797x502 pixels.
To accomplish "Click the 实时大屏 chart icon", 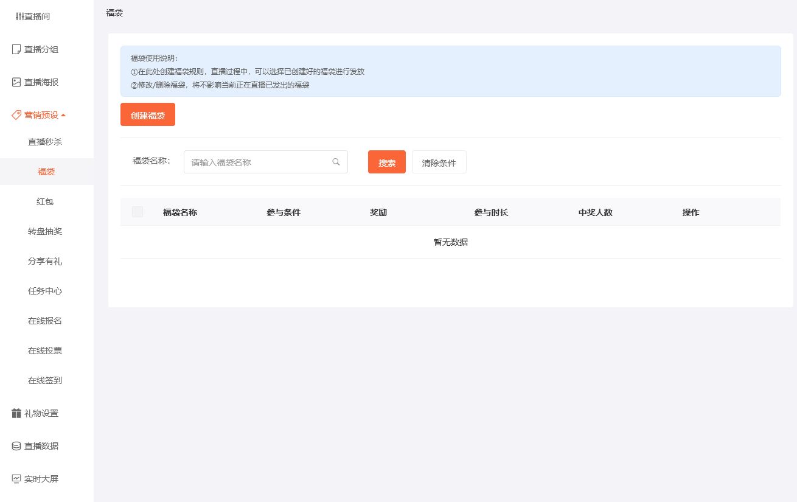I will [x=16, y=479].
